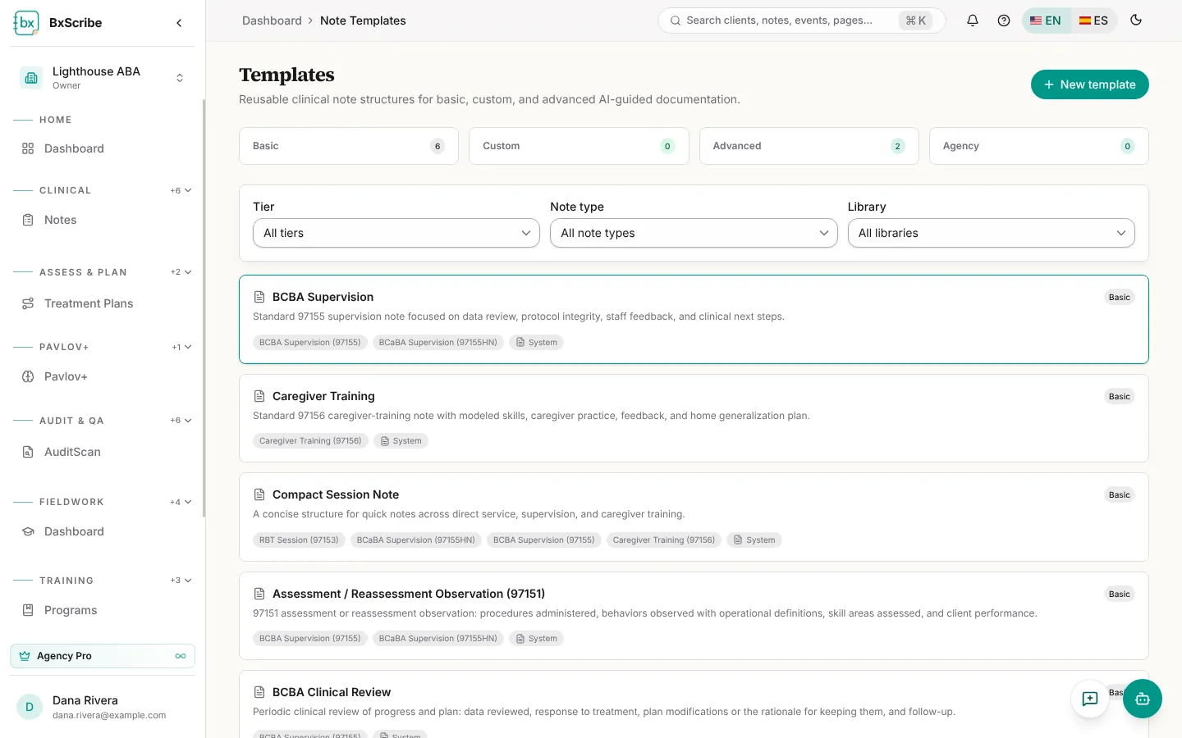This screenshot has width=1182, height=738.
Task: Select the Custom templates tab
Action: [x=579, y=146]
